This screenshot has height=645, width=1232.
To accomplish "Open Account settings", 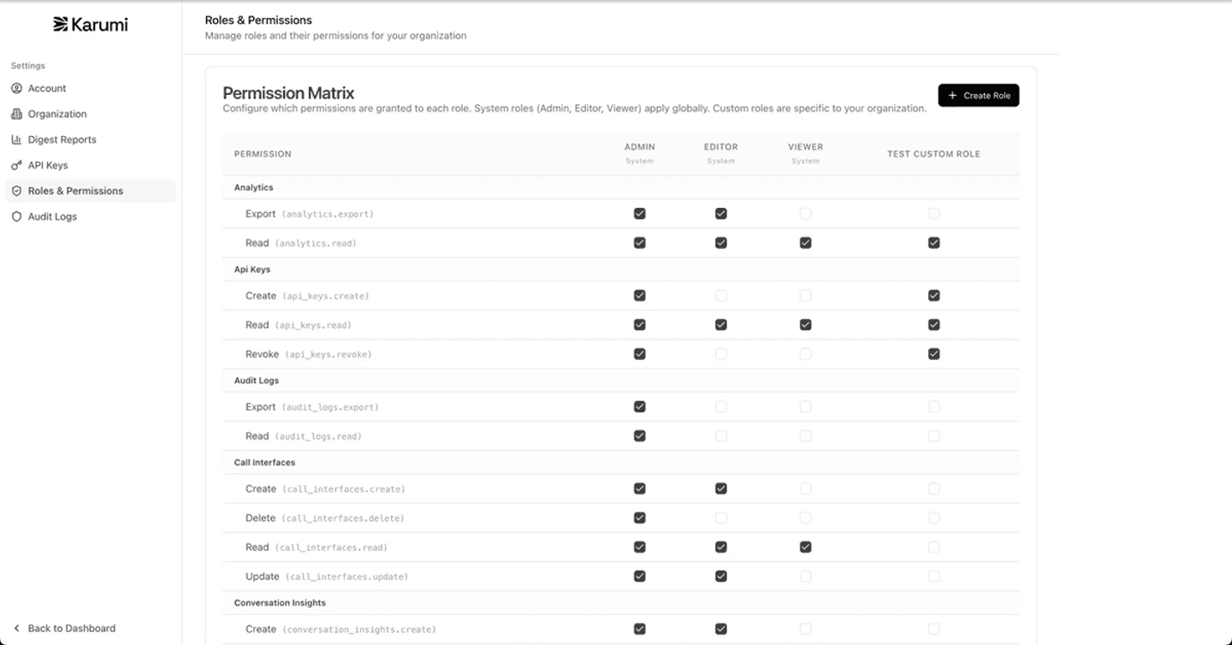I will [x=90, y=88].
